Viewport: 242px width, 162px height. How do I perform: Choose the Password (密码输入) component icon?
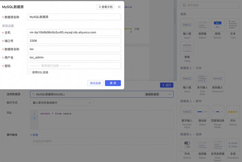218,79
